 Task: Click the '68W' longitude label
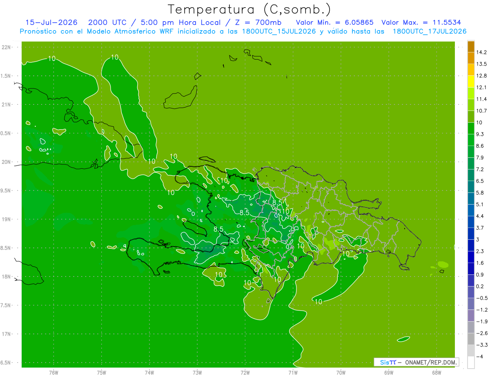tap(437, 372)
